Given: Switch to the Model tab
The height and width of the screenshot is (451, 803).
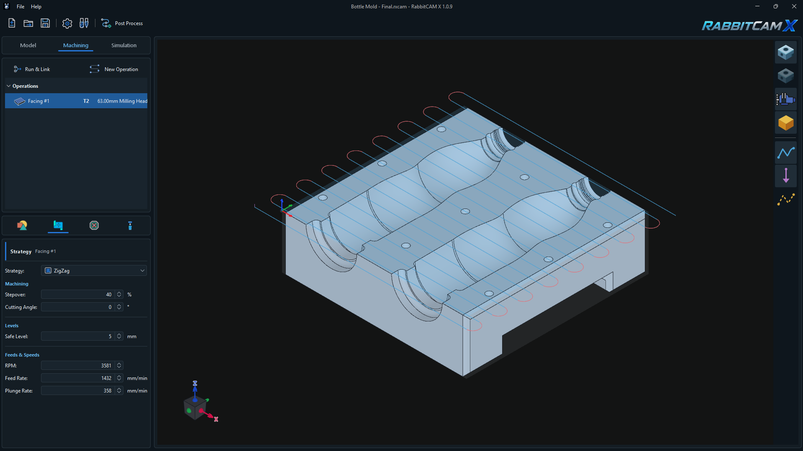Looking at the screenshot, I should click(x=28, y=45).
